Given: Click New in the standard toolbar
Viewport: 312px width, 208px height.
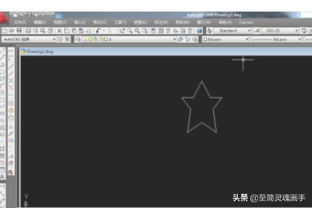Looking at the screenshot, I should click(5, 31).
